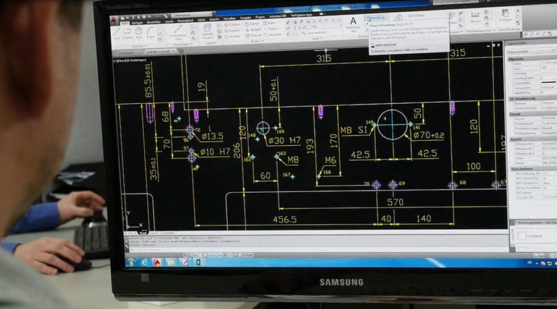Switch to the Parametrisch ribbon tab

pyautogui.click(x=185, y=20)
